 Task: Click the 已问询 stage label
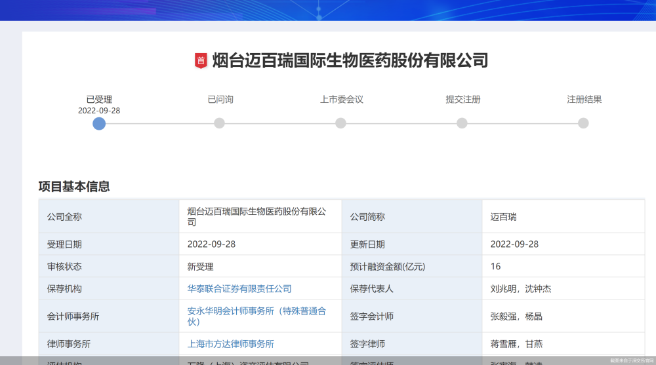click(220, 100)
